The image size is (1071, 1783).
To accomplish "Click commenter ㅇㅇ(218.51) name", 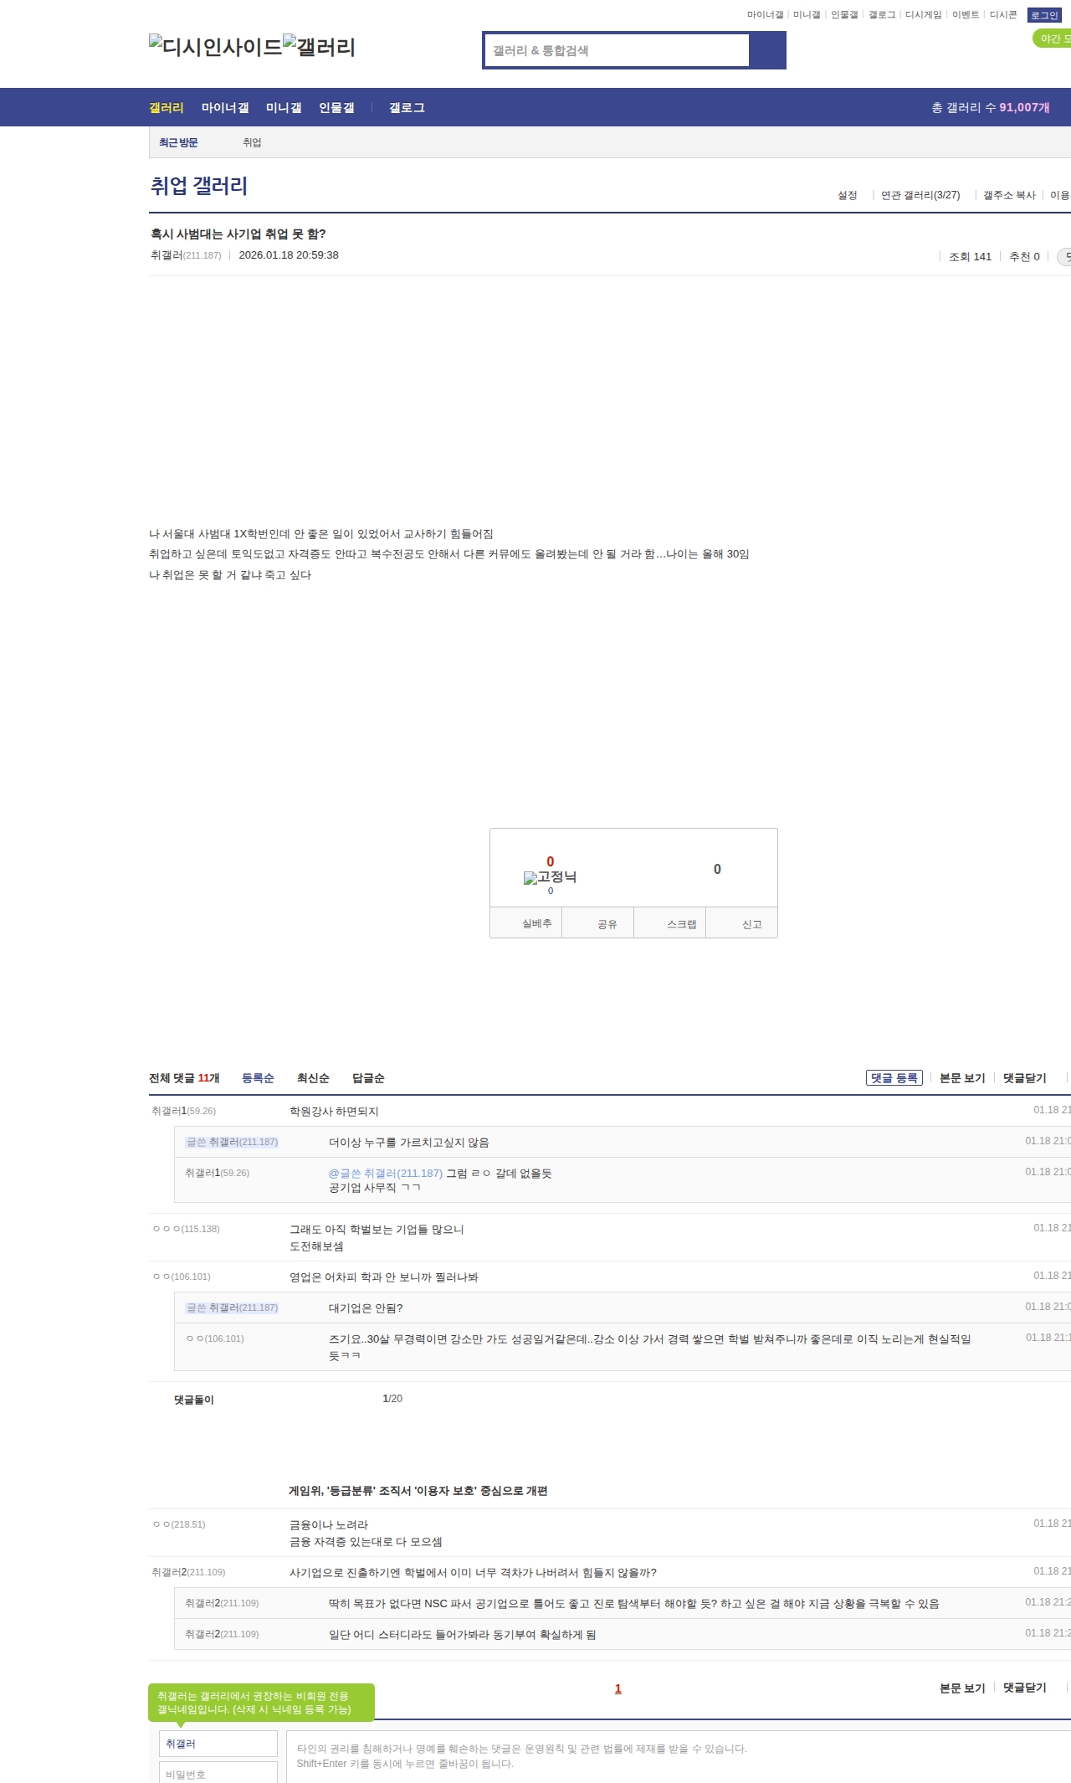I will (x=178, y=1524).
